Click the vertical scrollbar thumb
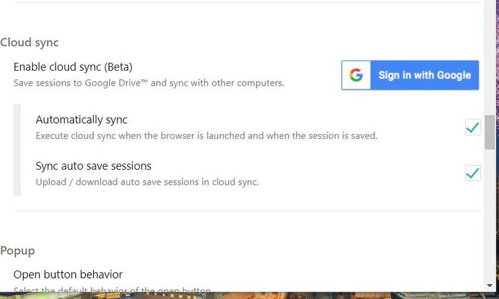The image size is (499, 299). (489, 132)
